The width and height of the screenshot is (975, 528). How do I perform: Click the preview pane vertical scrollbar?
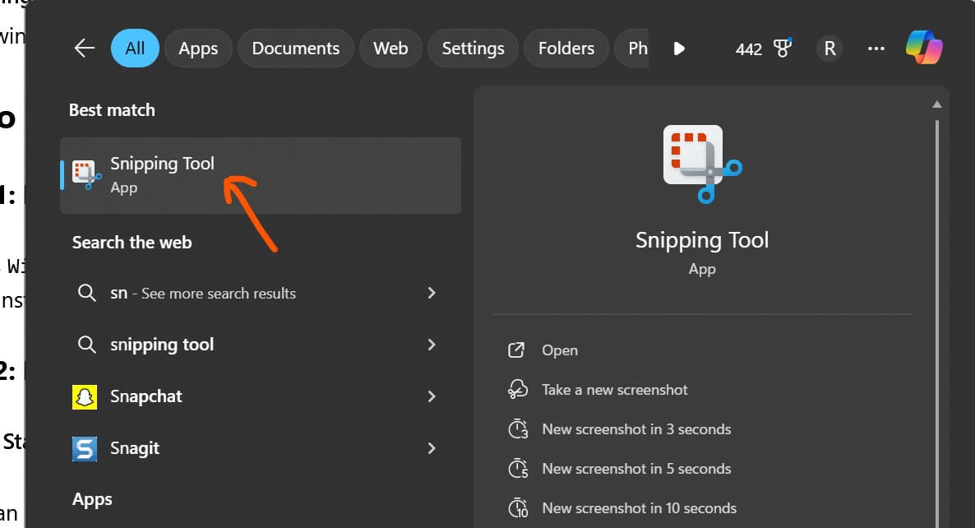pyautogui.click(x=936, y=323)
